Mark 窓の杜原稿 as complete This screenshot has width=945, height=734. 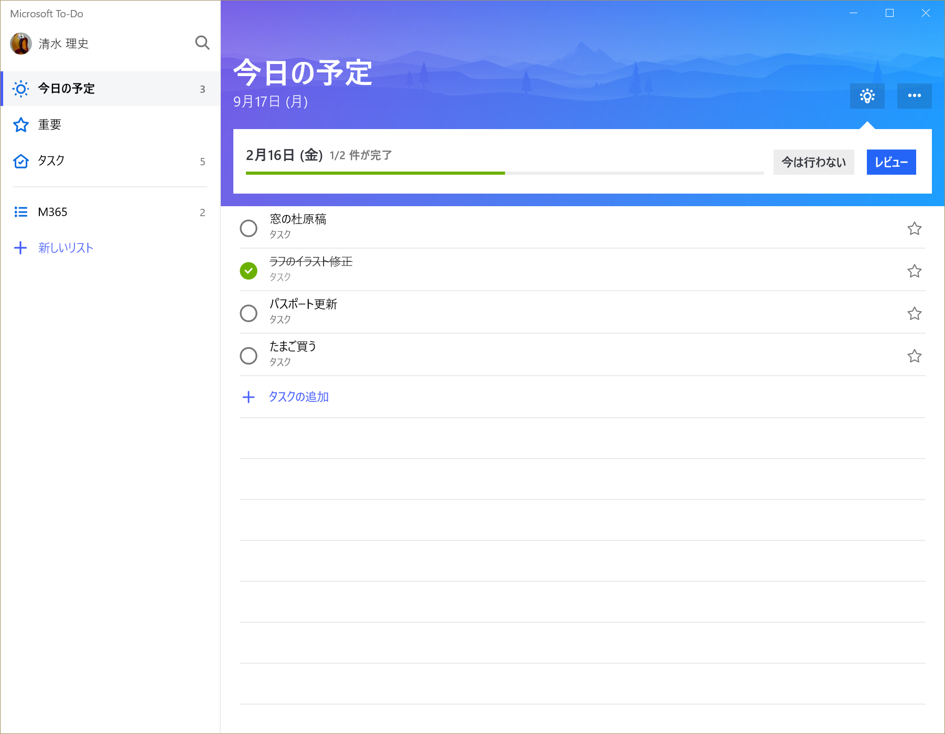(249, 228)
